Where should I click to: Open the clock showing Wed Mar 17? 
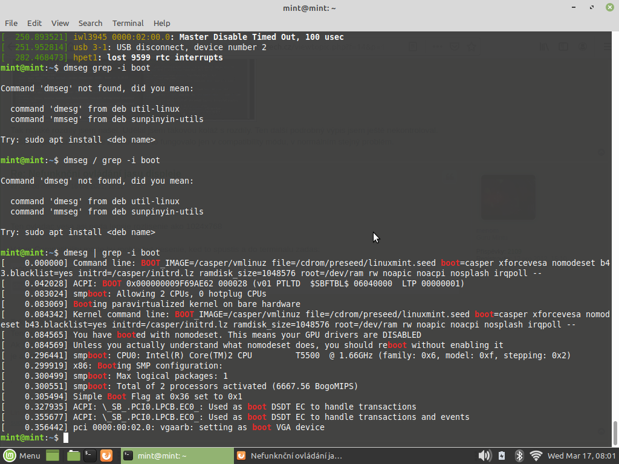(582, 456)
